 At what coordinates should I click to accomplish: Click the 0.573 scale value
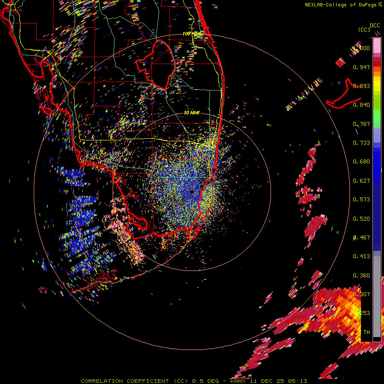click(361, 200)
